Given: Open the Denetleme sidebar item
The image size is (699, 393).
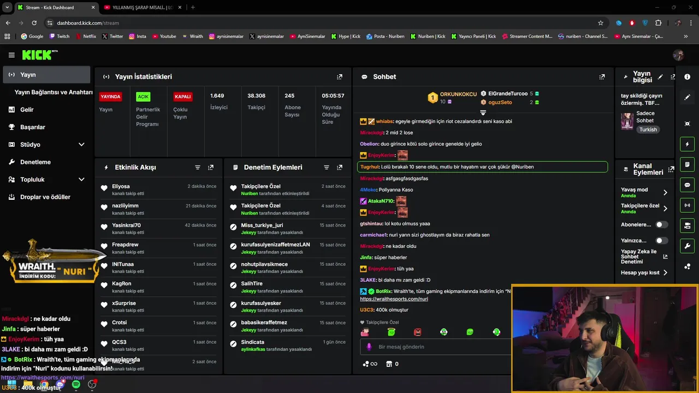Looking at the screenshot, I should click(46, 162).
